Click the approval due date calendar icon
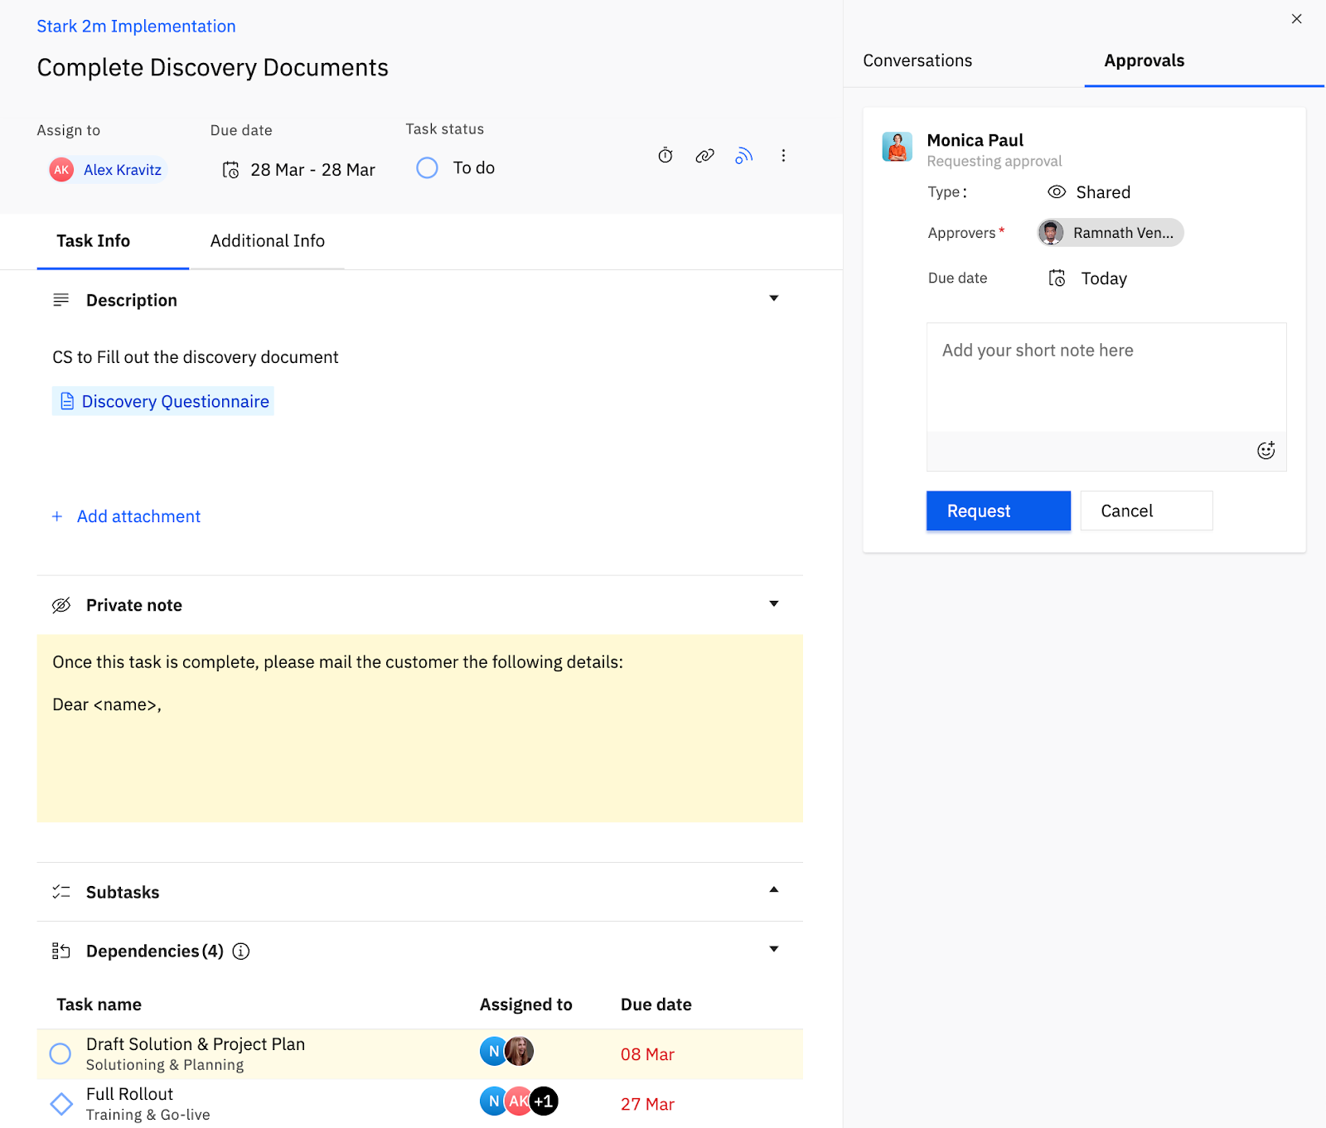Viewport: 1326px width, 1128px height. pos(1057,278)
